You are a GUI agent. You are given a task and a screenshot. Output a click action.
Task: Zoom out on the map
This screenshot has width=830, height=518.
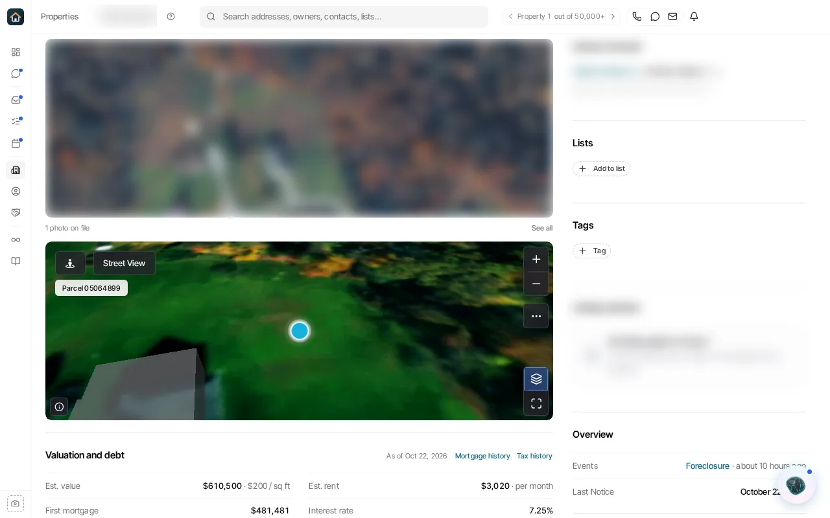coord(536,284)
